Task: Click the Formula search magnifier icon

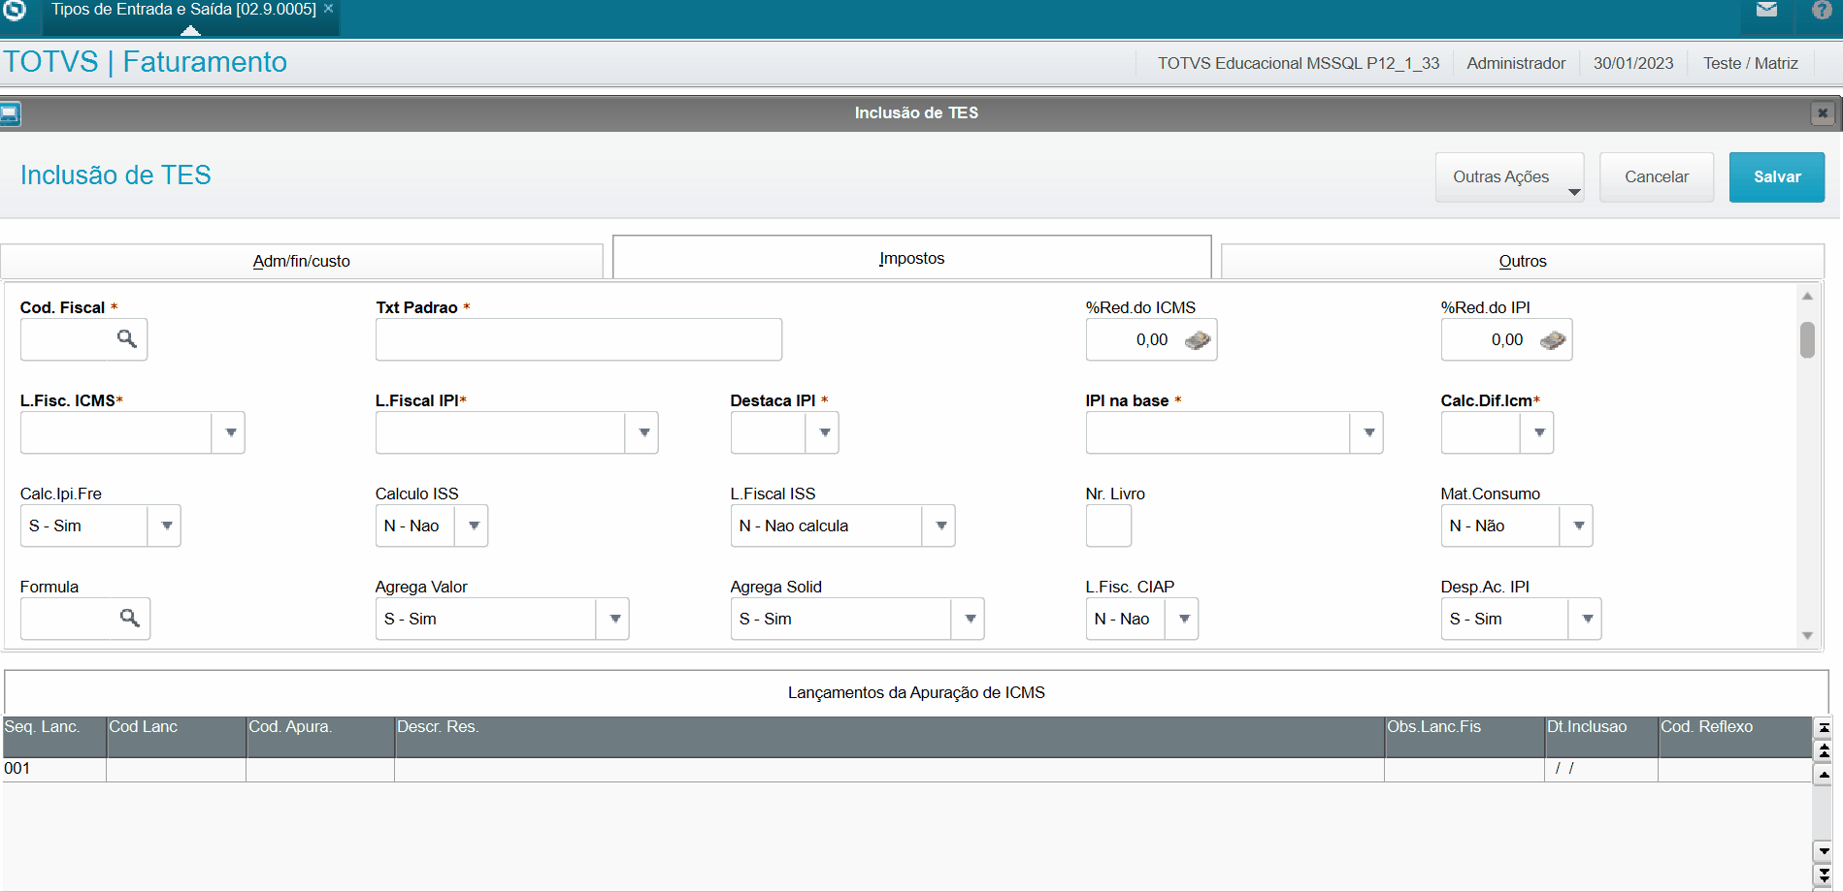Action: (130, 618)
